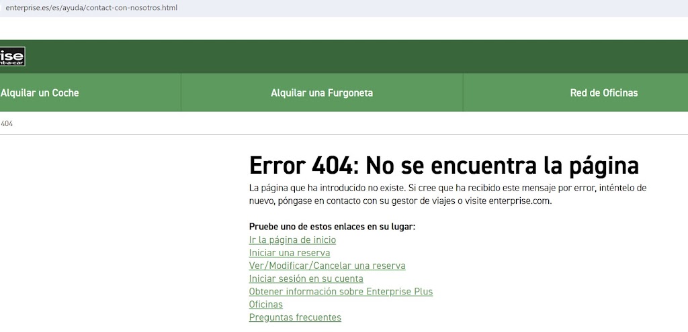The height and width of the screenshot is (332, 688).
Task: Click the browser address bar URL
Action: tap(91, 8)
